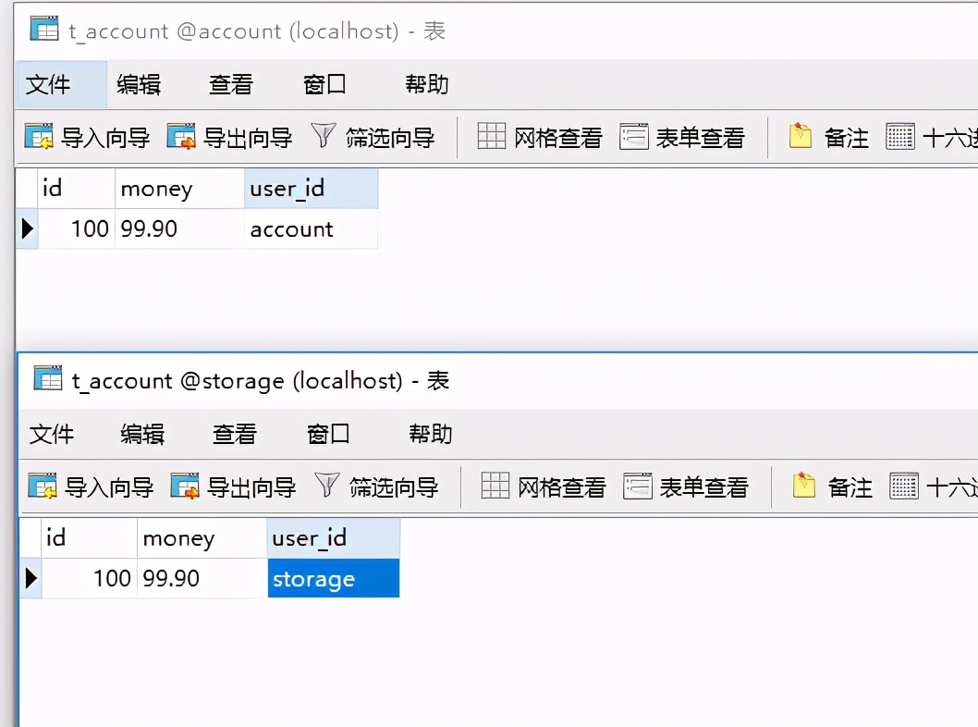Viewport: 978px width, 727px height.
Task: Open the 编辑 edit menu in top window
Action: [139, 84]
